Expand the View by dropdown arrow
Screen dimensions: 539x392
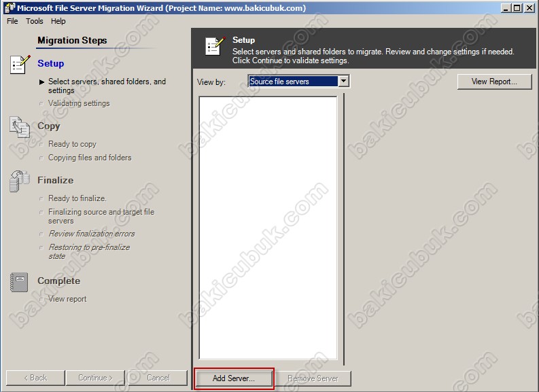(343, 82)
